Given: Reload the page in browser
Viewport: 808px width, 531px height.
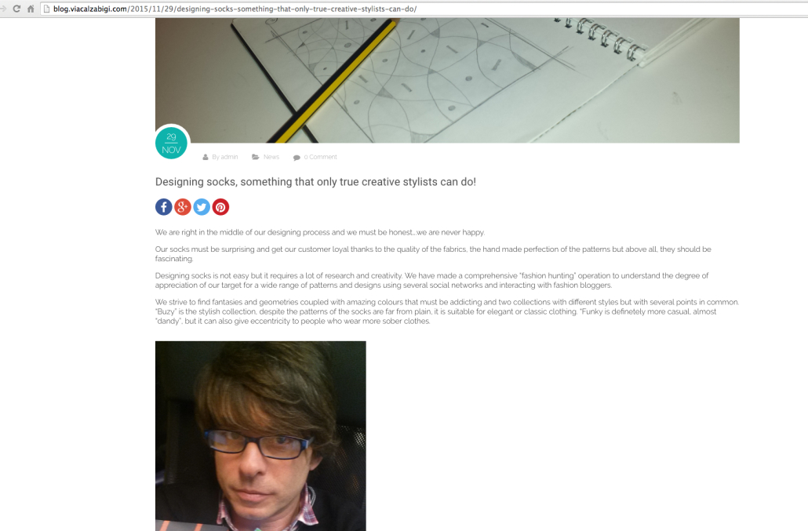Looking at the screenshot, I should click(x=16, y=9).
